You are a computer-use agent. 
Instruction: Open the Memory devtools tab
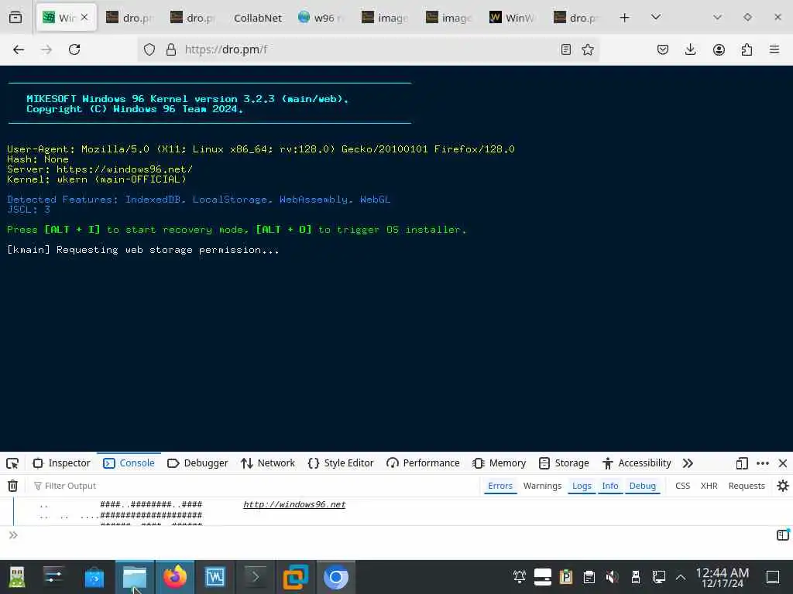(x=499, y=463)
